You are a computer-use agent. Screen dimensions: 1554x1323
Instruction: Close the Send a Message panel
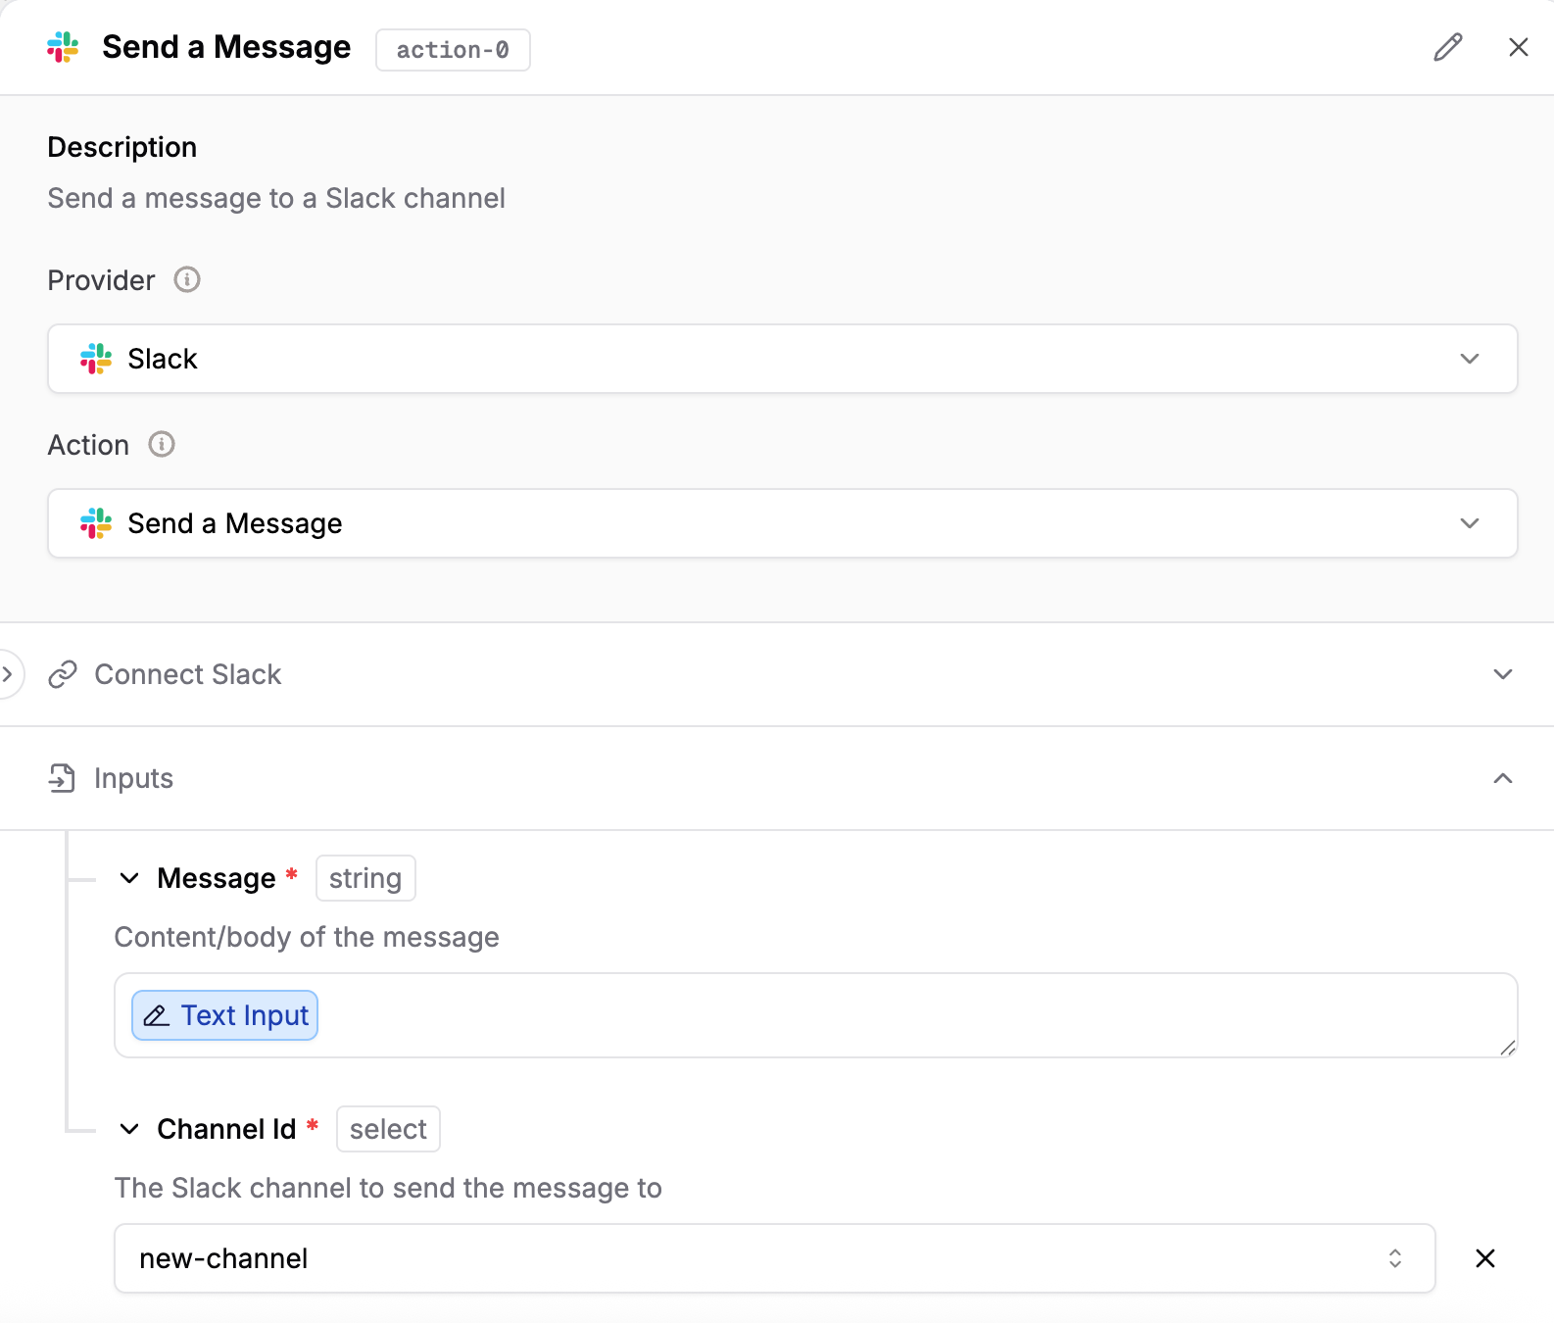[x=1518, y=47]
